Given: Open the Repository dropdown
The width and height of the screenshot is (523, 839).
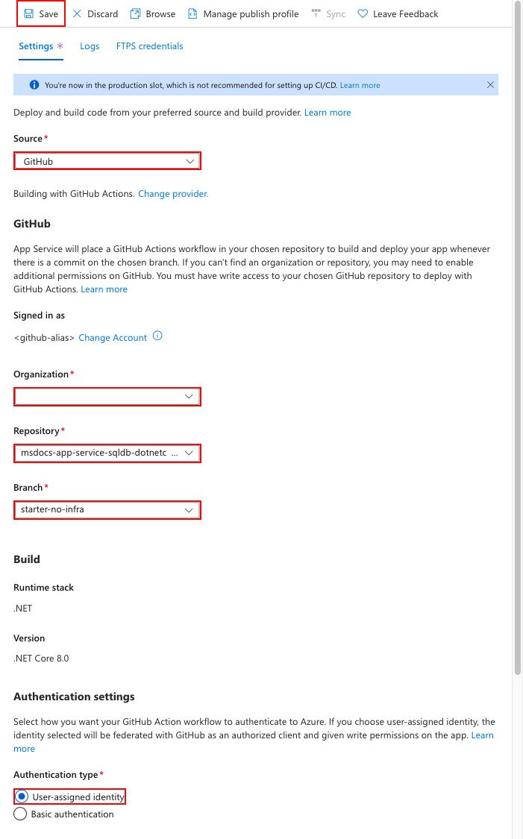Looking at the screenshot, I should tap(107, 453).
